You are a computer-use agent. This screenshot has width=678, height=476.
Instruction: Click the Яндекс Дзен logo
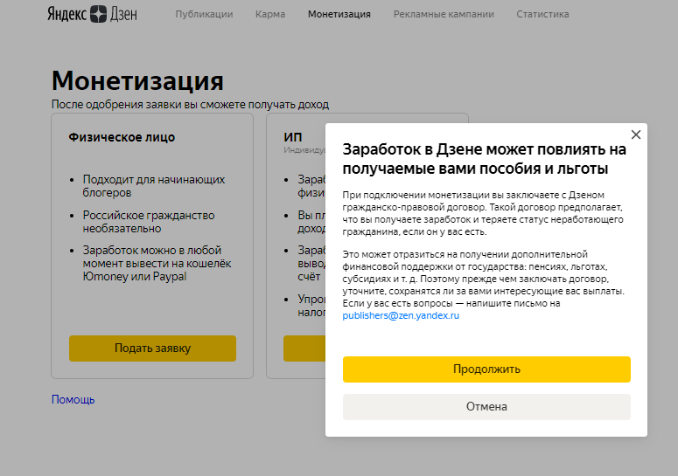[92, 14]
